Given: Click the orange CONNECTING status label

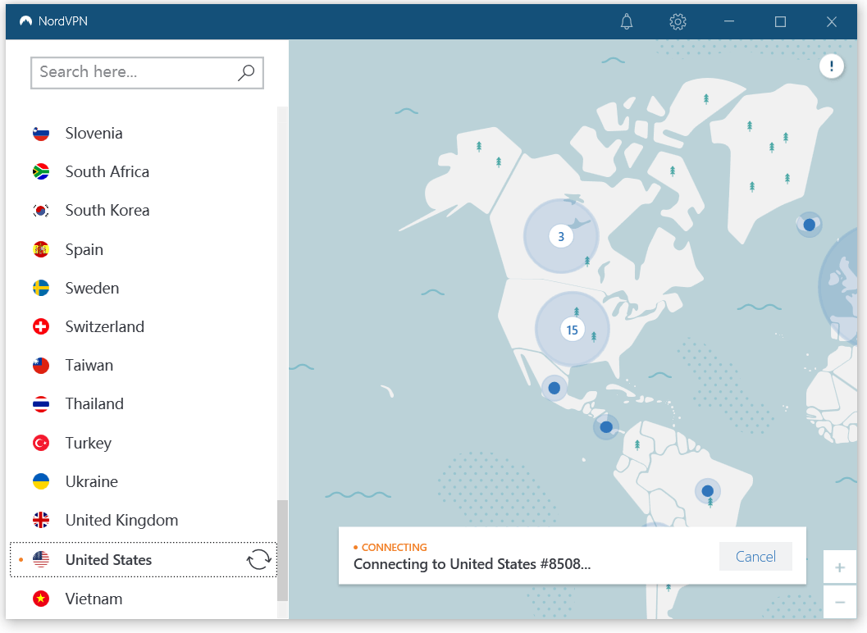Looking at the screenshot, I should (x=394, y=547).
